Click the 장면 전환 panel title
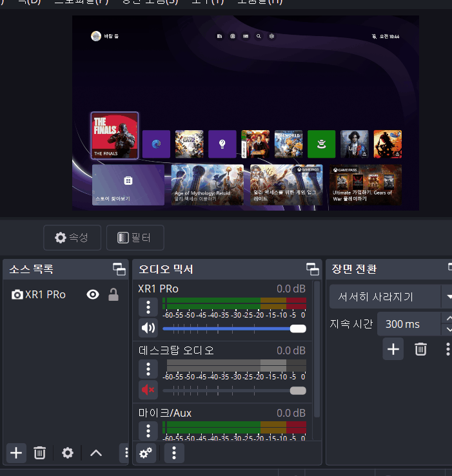The height and width of the screenshot is (476, 452). pyautogui.click(x=354, y=269)
